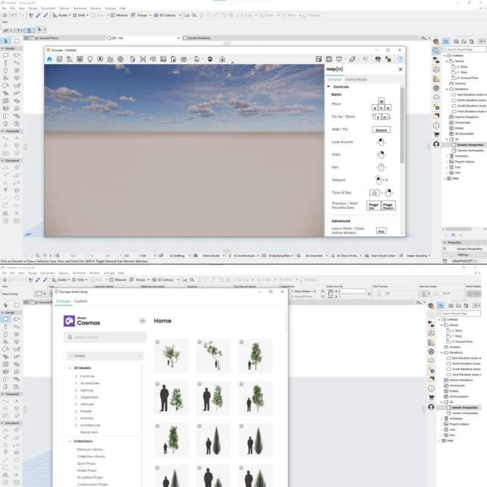Open Enscape Visual Settings via the gear icon
This screenshot has width=487, height=487.
tap(388, 59)
